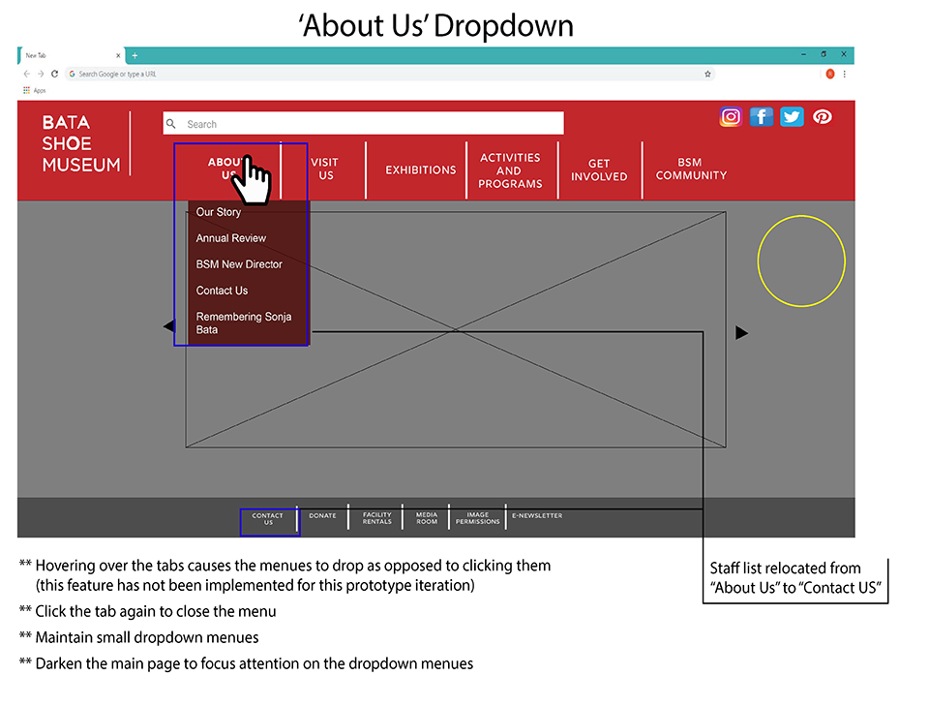This screenshot has height=707, width=929.
Task: Open the Instagram social icon
Action: [731, 117]
